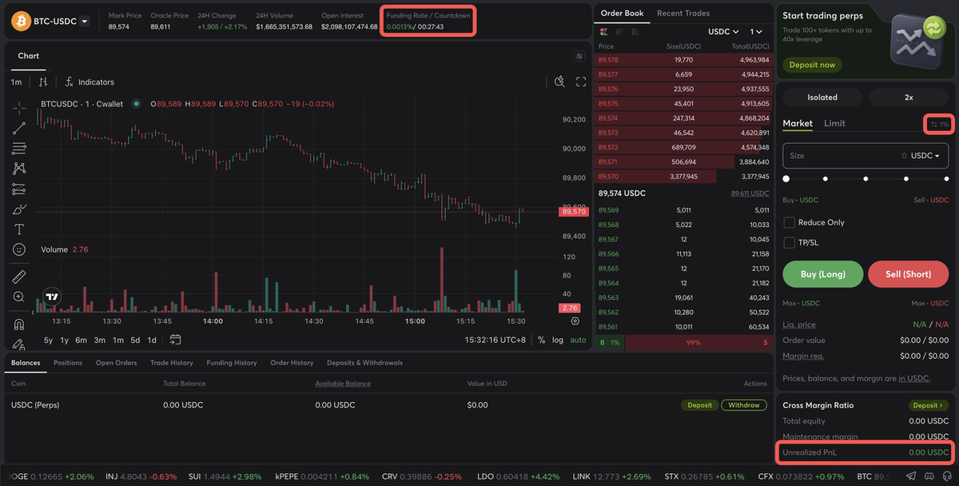
Task: Select the trend line drawing tool
Action: (x=19, y=128)
